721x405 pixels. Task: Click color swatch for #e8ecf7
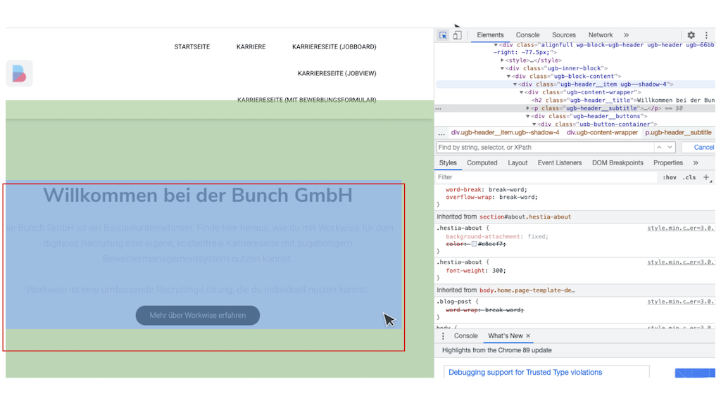click(474, 244)
